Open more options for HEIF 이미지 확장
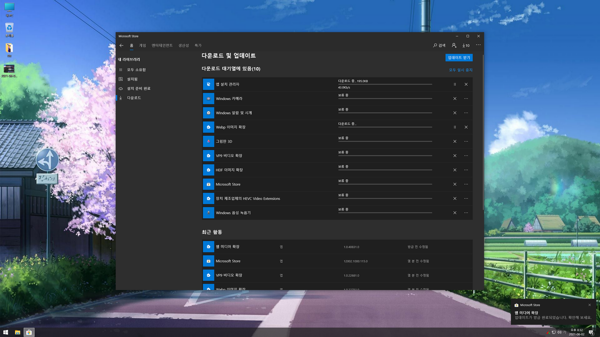This screenshot has width=600, height=337. pyautogui.click(x=466, y=170)
